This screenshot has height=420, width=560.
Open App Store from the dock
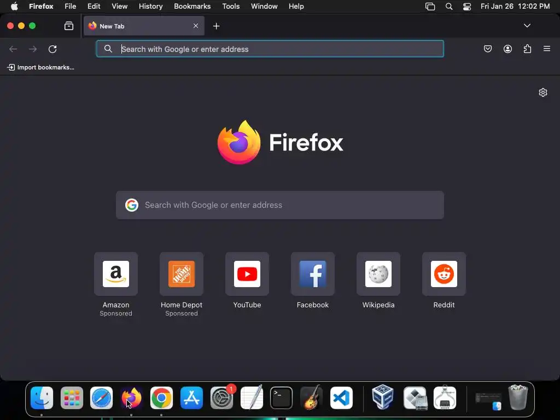191,398
